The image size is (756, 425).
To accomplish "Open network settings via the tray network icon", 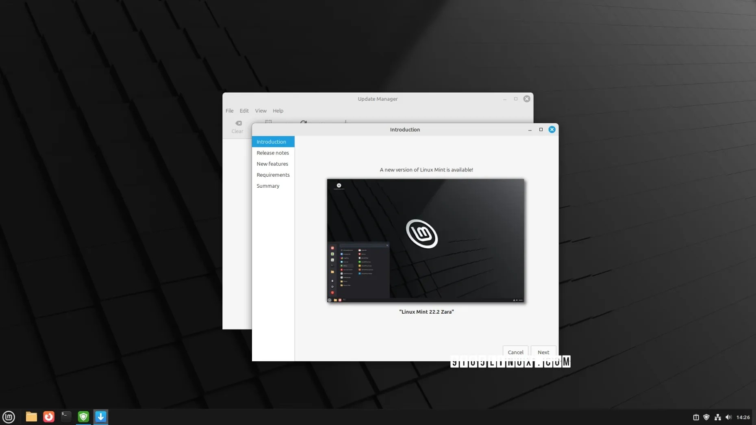I will tap(717, 417).
